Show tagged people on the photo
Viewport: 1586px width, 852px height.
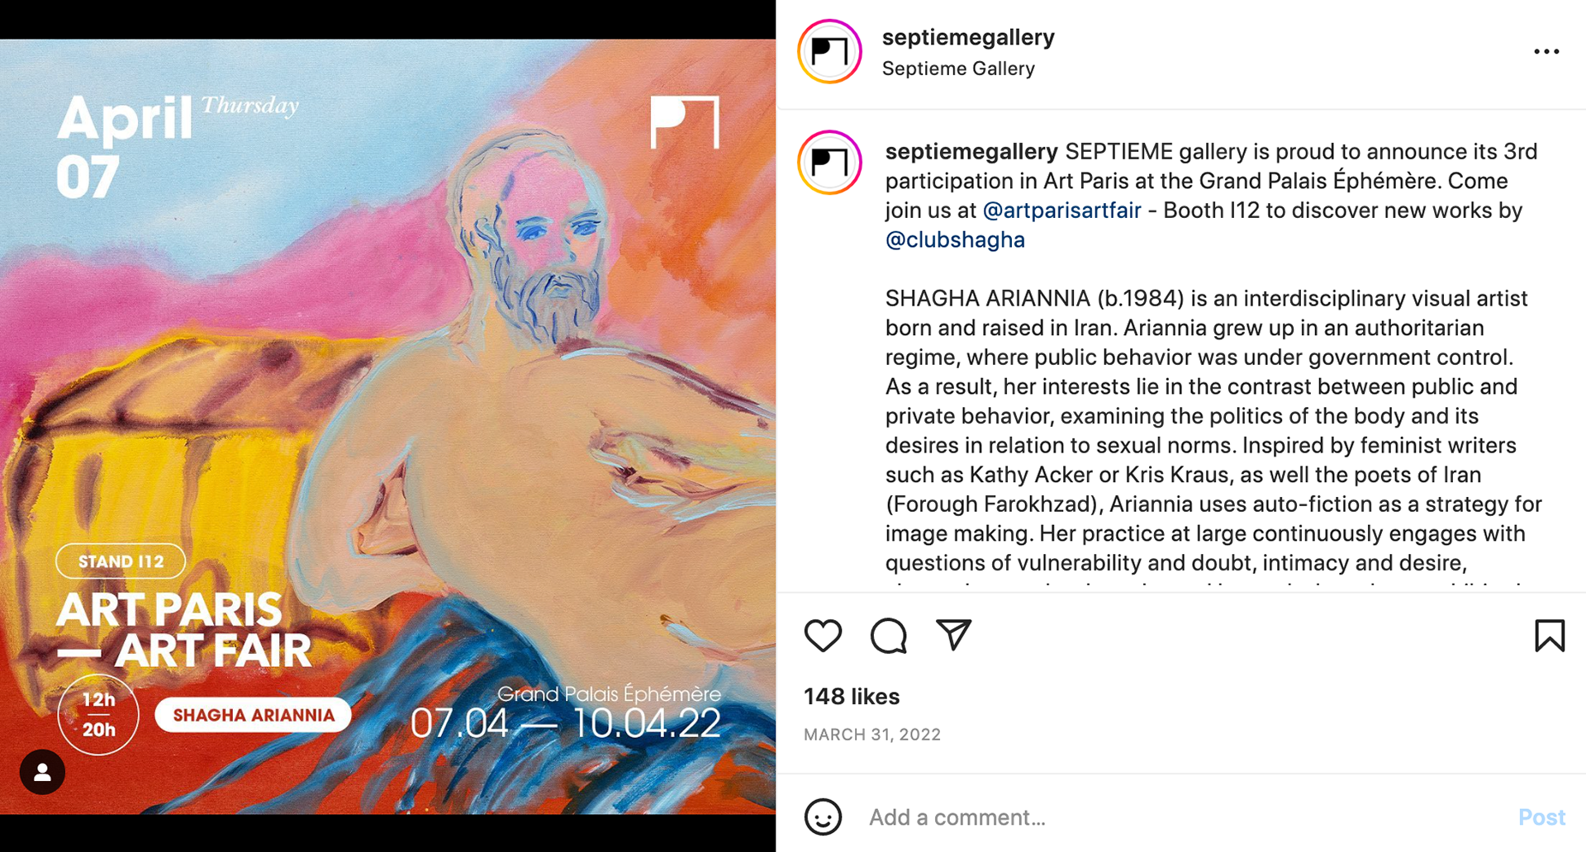pyautogui.click(x=42, y=772)
